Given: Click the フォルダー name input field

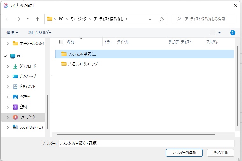Looking at the screenshot, I should point(146,143).
